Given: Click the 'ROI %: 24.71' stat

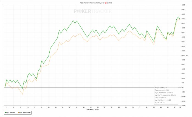Looking at the screenshot, I should 160,103.
